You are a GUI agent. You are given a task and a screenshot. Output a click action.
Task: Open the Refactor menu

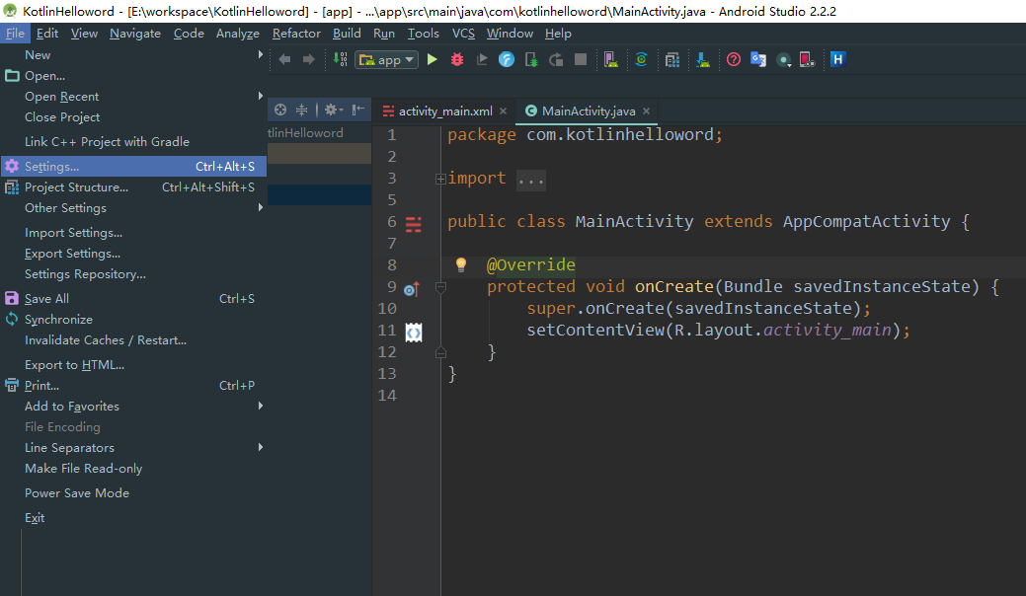[296, 34]
